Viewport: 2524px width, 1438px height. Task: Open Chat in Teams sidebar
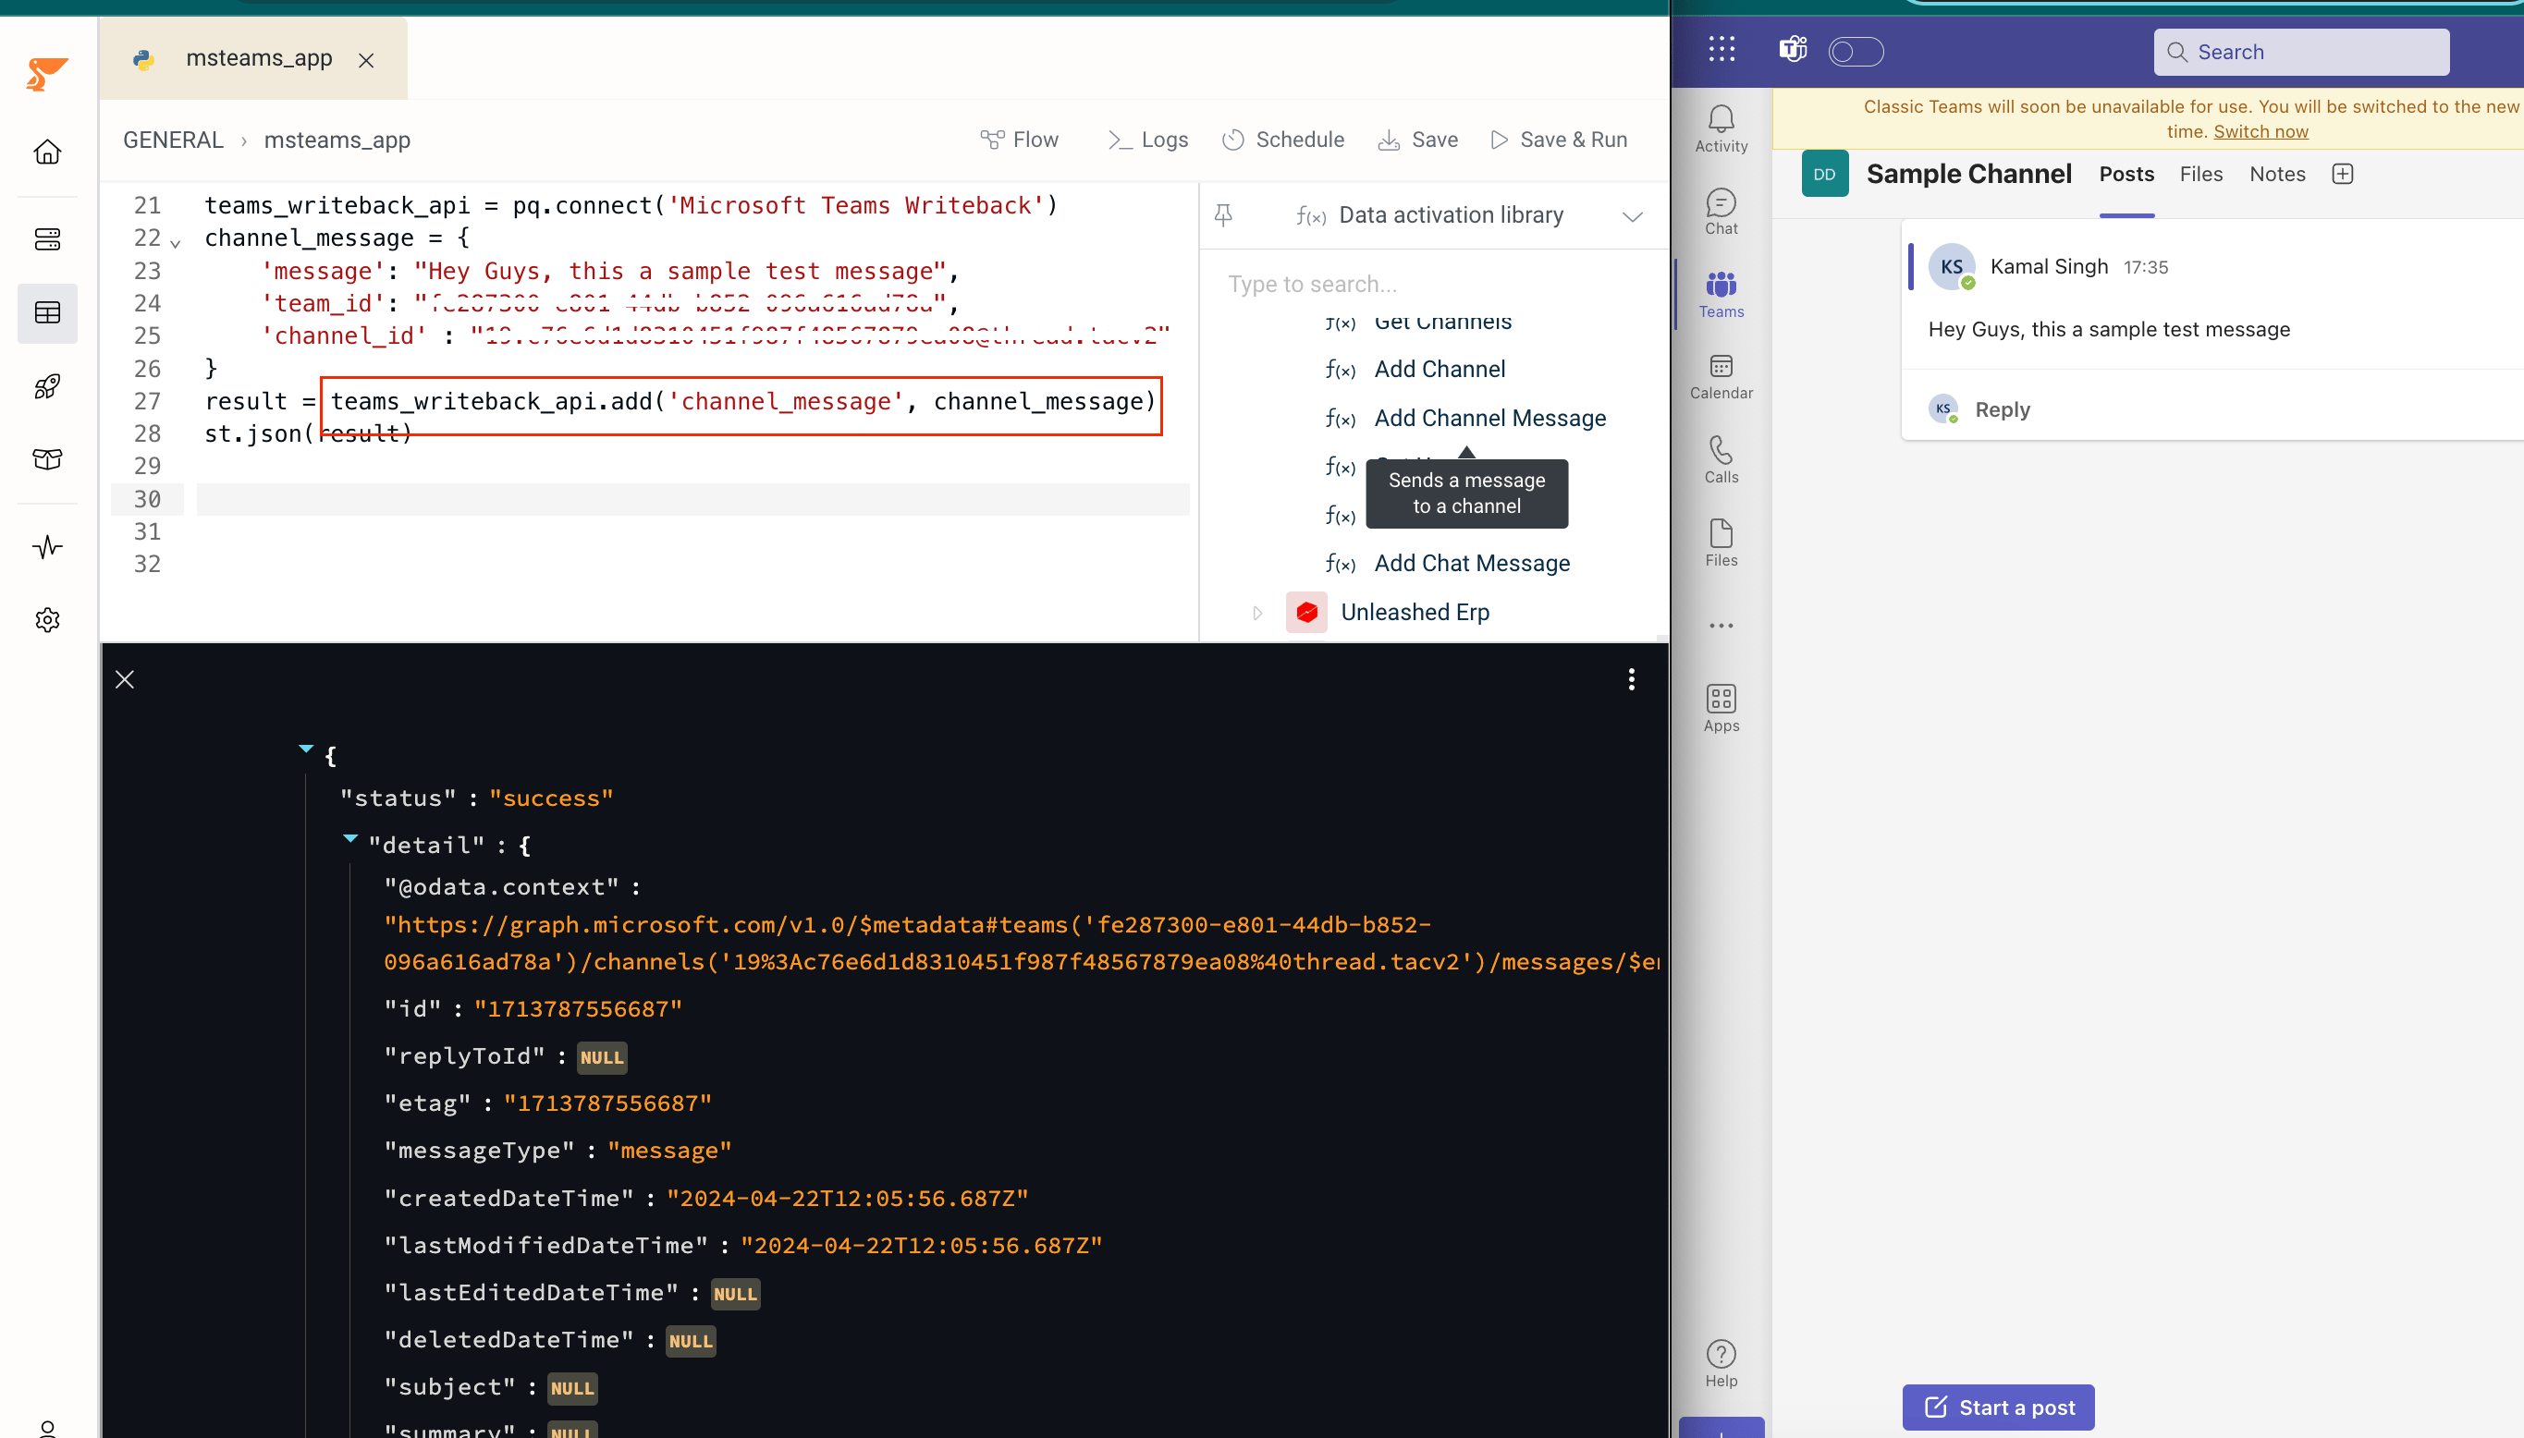pyautogui.click(x=1721, y=213)
